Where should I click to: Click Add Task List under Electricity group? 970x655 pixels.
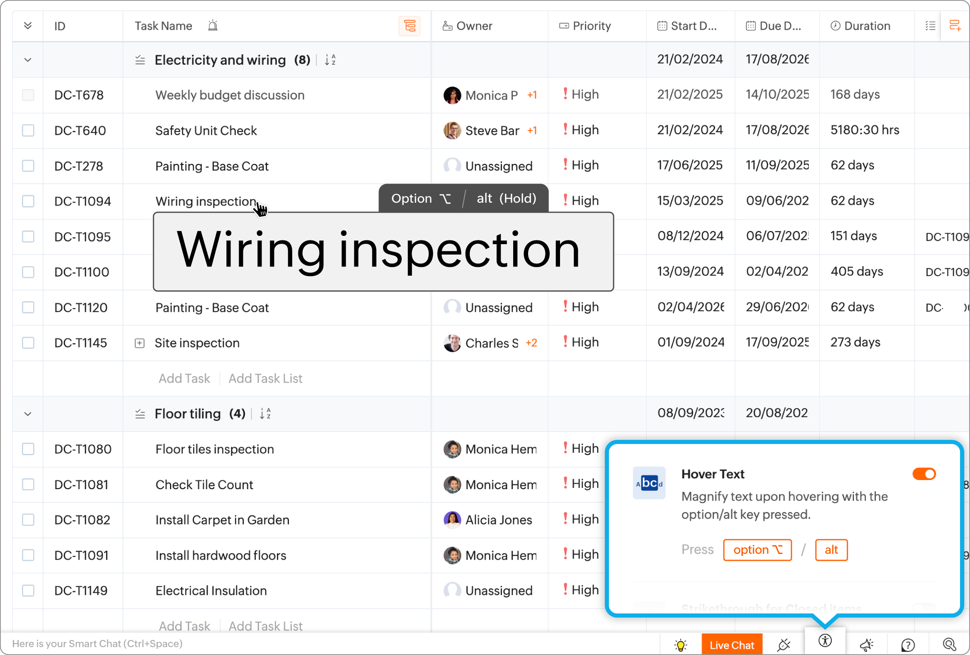tap(265, 378)
